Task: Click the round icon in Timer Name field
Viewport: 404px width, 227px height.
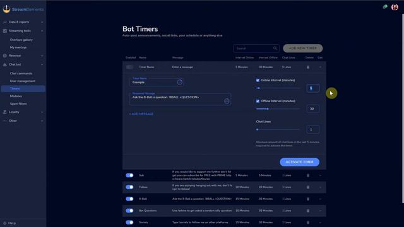Action: coord(179,82)
